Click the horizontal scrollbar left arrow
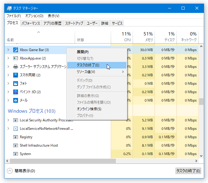The width and height of the screenshot is (208, 183). (7, 161)
